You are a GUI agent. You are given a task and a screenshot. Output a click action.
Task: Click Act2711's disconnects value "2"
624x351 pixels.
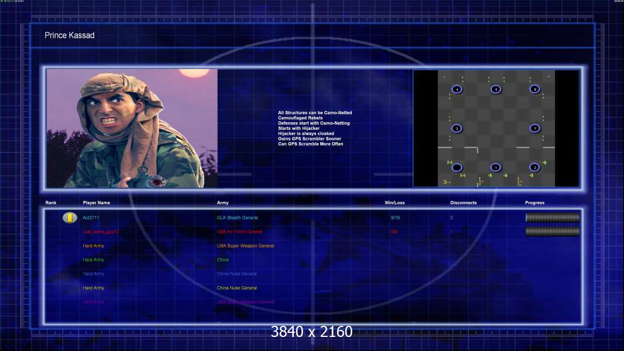tap(451, 218)
